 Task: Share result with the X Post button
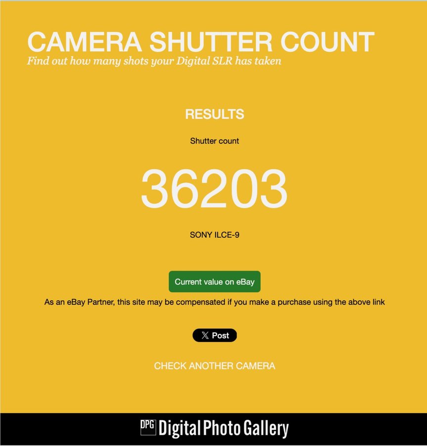214,335
